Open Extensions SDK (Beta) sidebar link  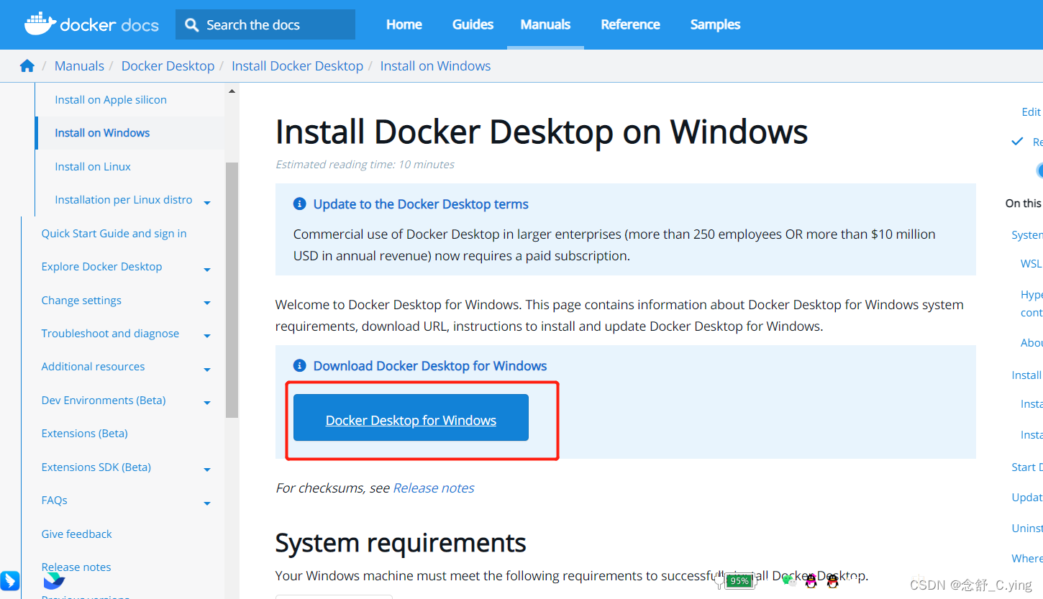(96, 467)
